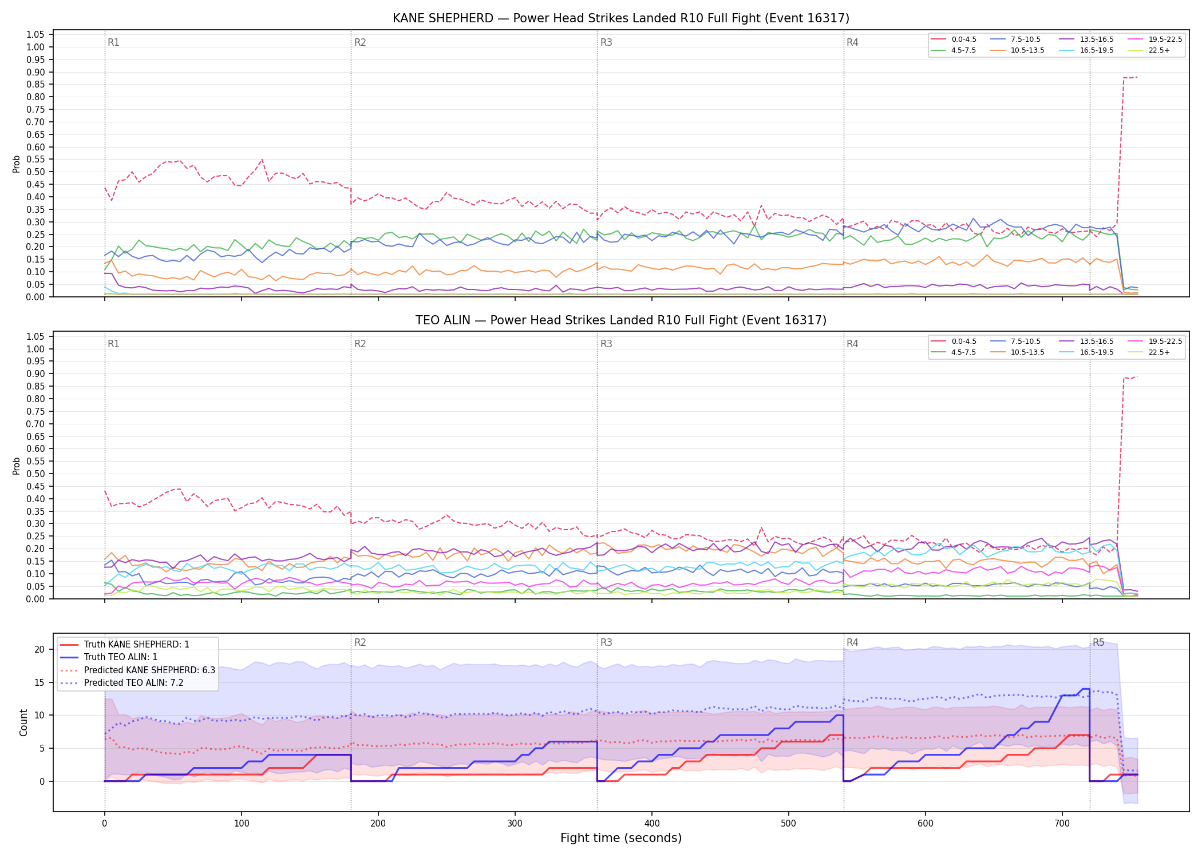The width and height of the screenshot is (1202, 858).
Task: Click the R2 round label in KANE SHEPHERD chart
Action: pos(360,42)
